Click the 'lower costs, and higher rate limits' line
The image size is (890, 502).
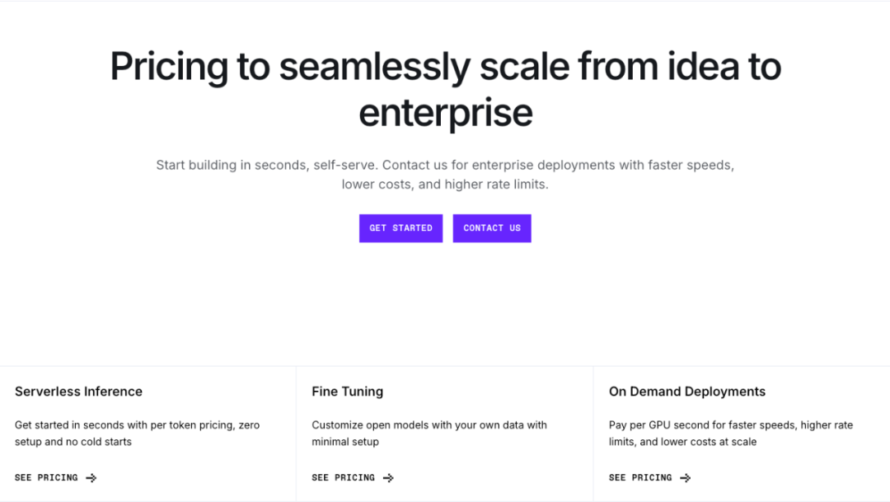click(x=445, y=185)
